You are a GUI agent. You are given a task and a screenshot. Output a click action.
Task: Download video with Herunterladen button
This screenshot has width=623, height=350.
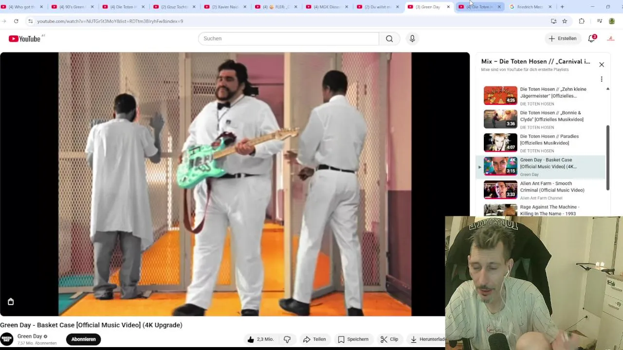(x=426, y=339)
